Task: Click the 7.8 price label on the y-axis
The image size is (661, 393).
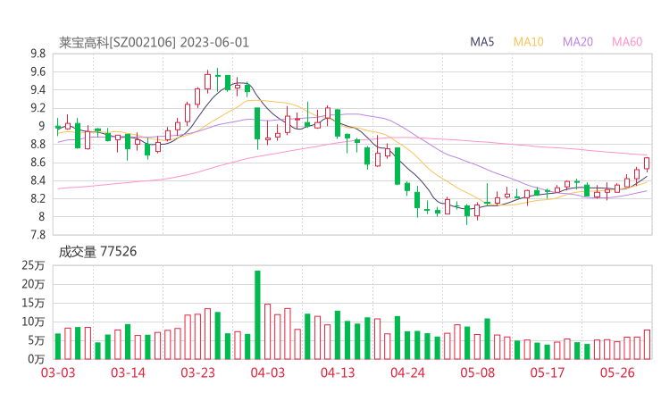Action: pyautogui.click(x=37, y=235)
